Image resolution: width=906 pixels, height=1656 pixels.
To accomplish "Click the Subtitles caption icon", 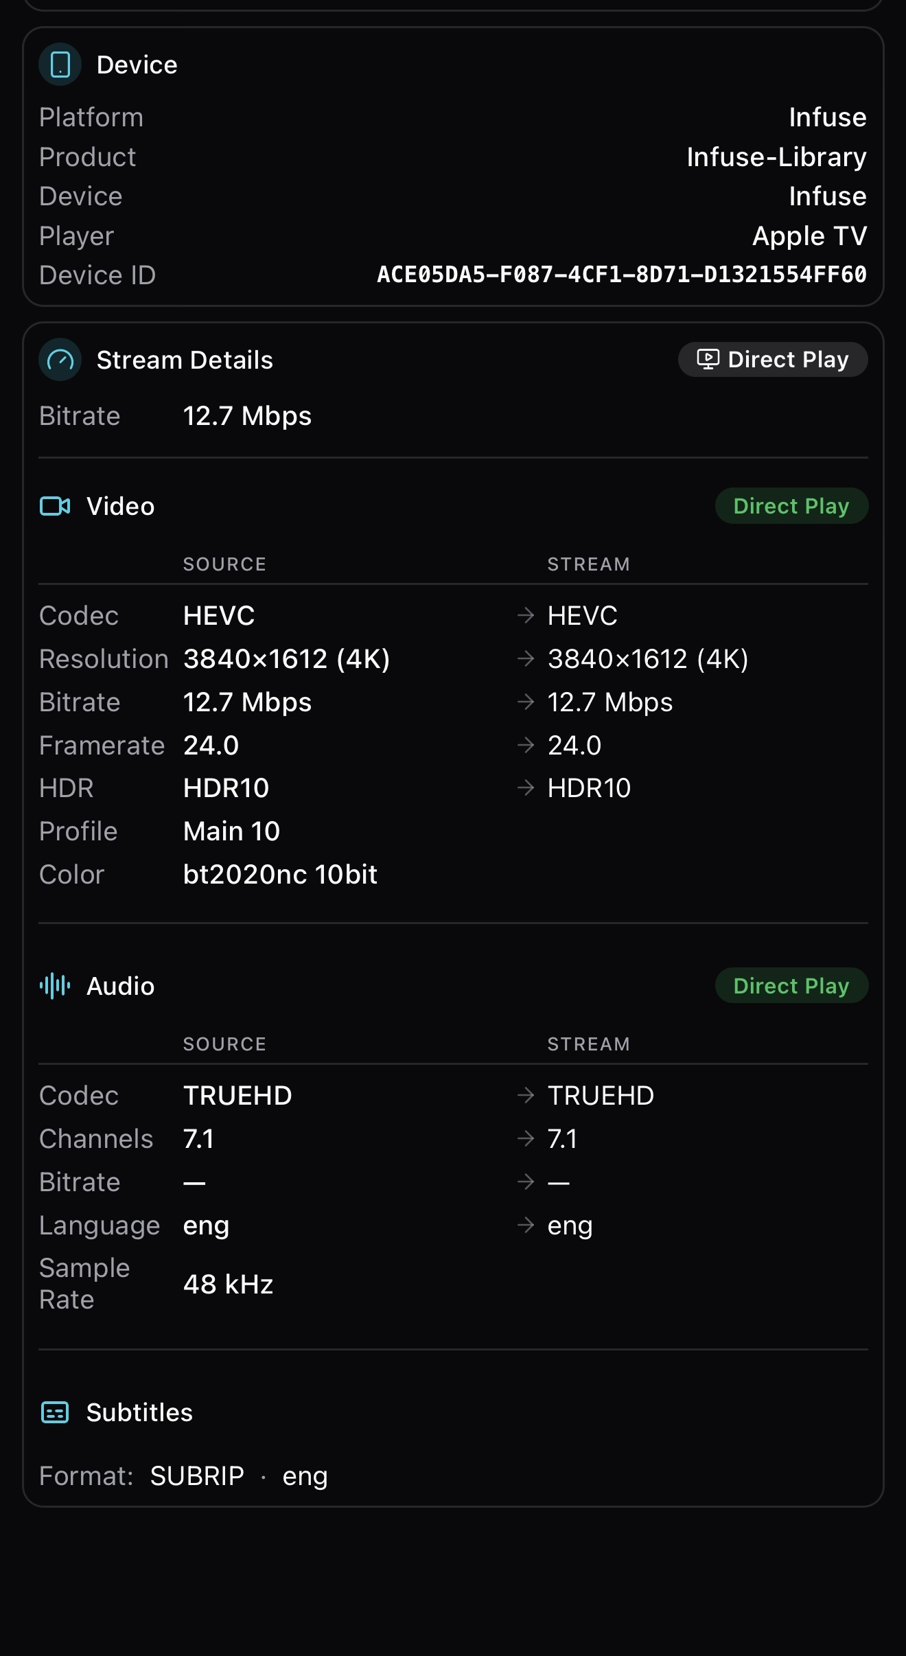I will coord(55,1412).
